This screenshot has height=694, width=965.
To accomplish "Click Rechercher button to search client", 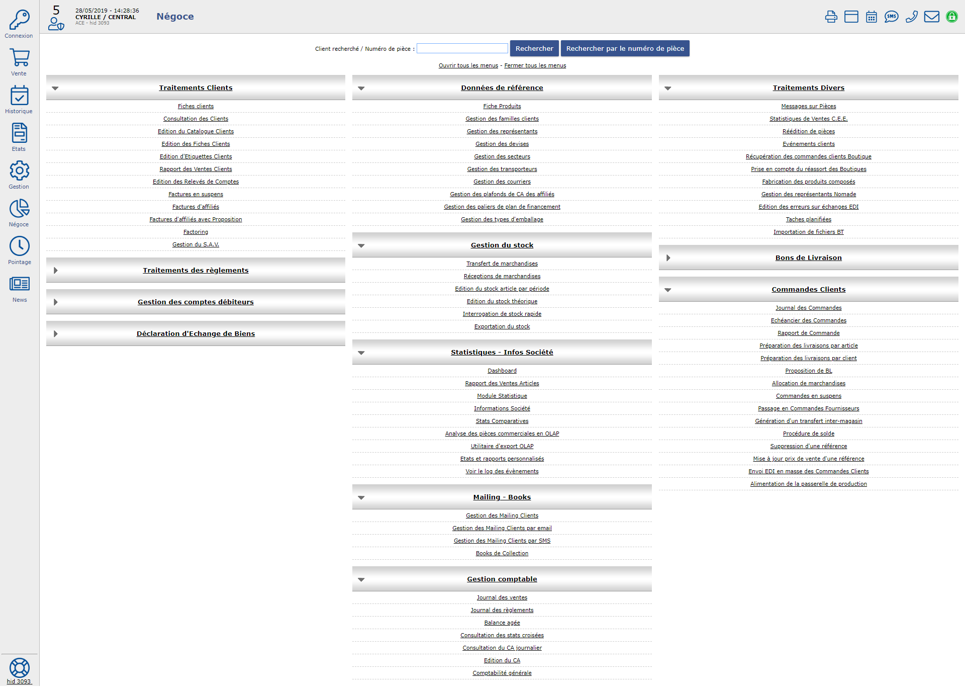I will (x=533, y=48).
